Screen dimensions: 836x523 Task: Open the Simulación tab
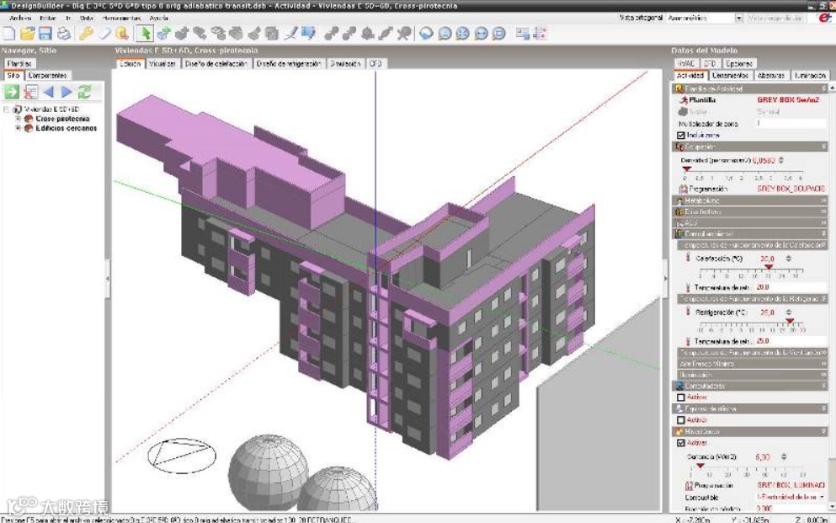coord(345,63)
